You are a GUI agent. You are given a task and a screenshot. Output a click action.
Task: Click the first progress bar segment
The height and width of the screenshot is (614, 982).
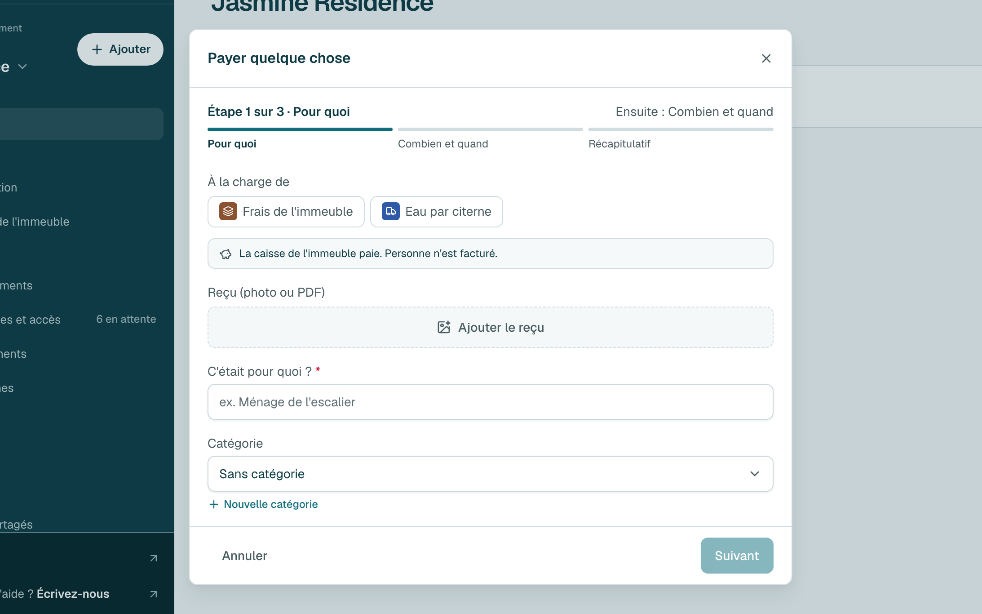point(300,129)
